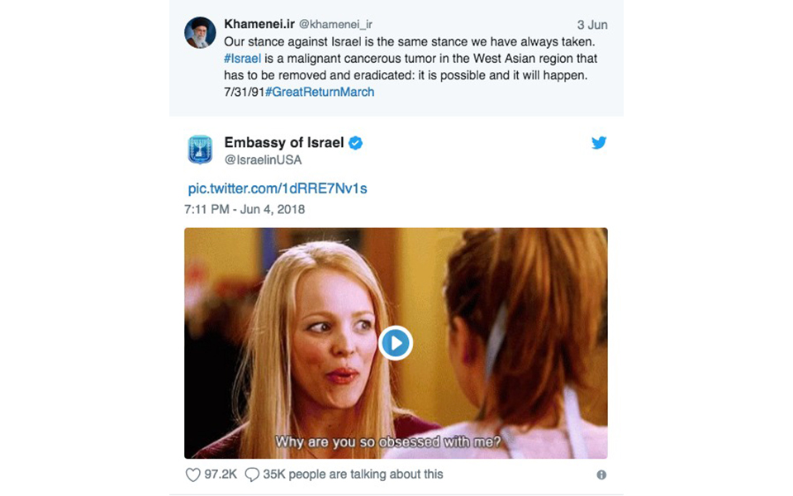Click the Twitter bird logo

pos(599,142)
